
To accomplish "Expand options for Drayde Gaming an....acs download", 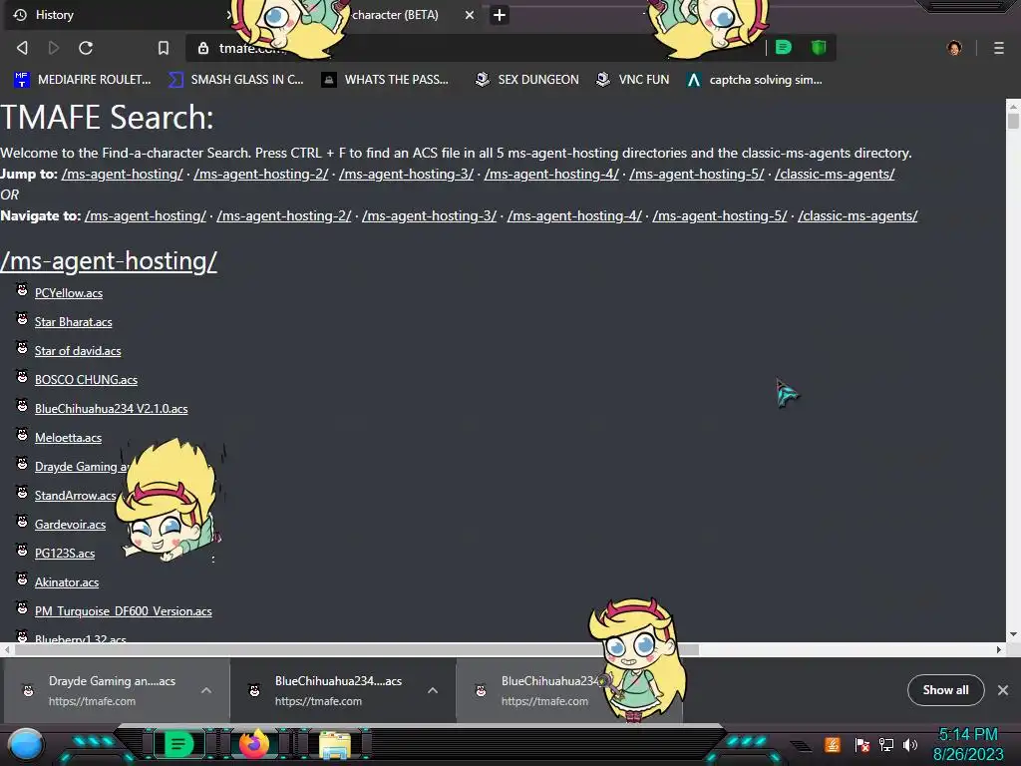I will pyautogui.click(x=206, y=690).
